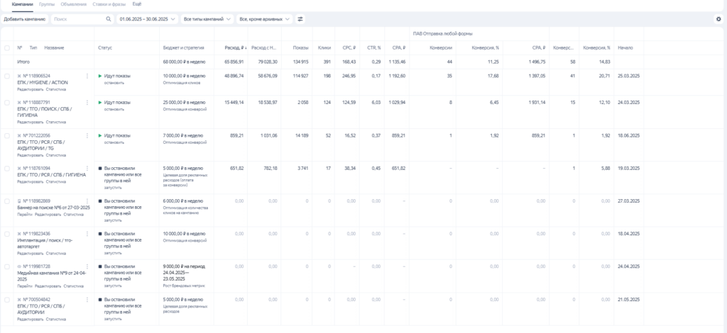Open three-dot menu for campaign №118906524

coord(87,76)
